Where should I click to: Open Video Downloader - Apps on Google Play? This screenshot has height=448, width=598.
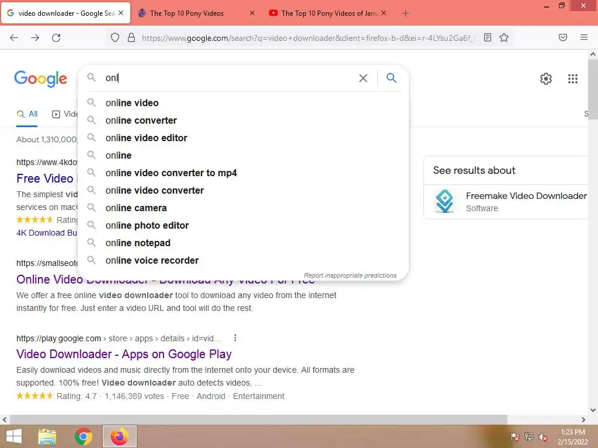(124, 354)
